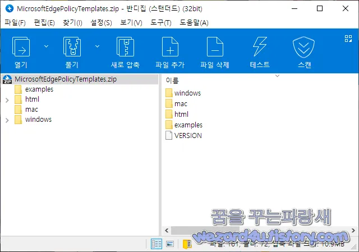
Task: Select html folder in file list
Action: tap(181, 114)
